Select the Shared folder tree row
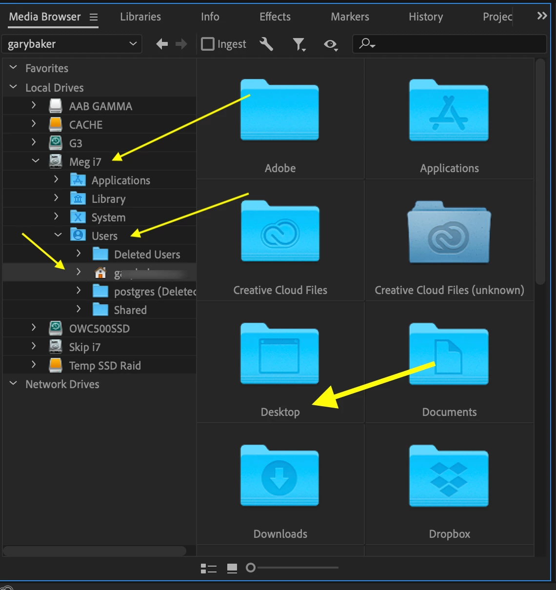 [99, 310]
